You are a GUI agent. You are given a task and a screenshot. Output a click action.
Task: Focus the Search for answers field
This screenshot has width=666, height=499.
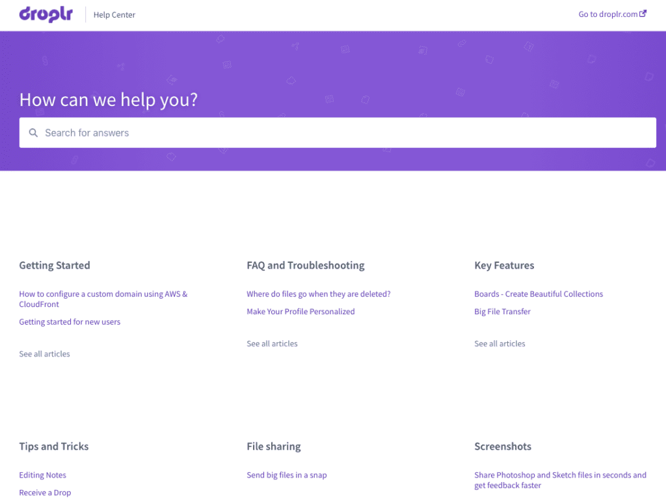(338, 133)
